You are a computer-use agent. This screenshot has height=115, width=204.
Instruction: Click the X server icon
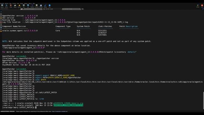198,6
